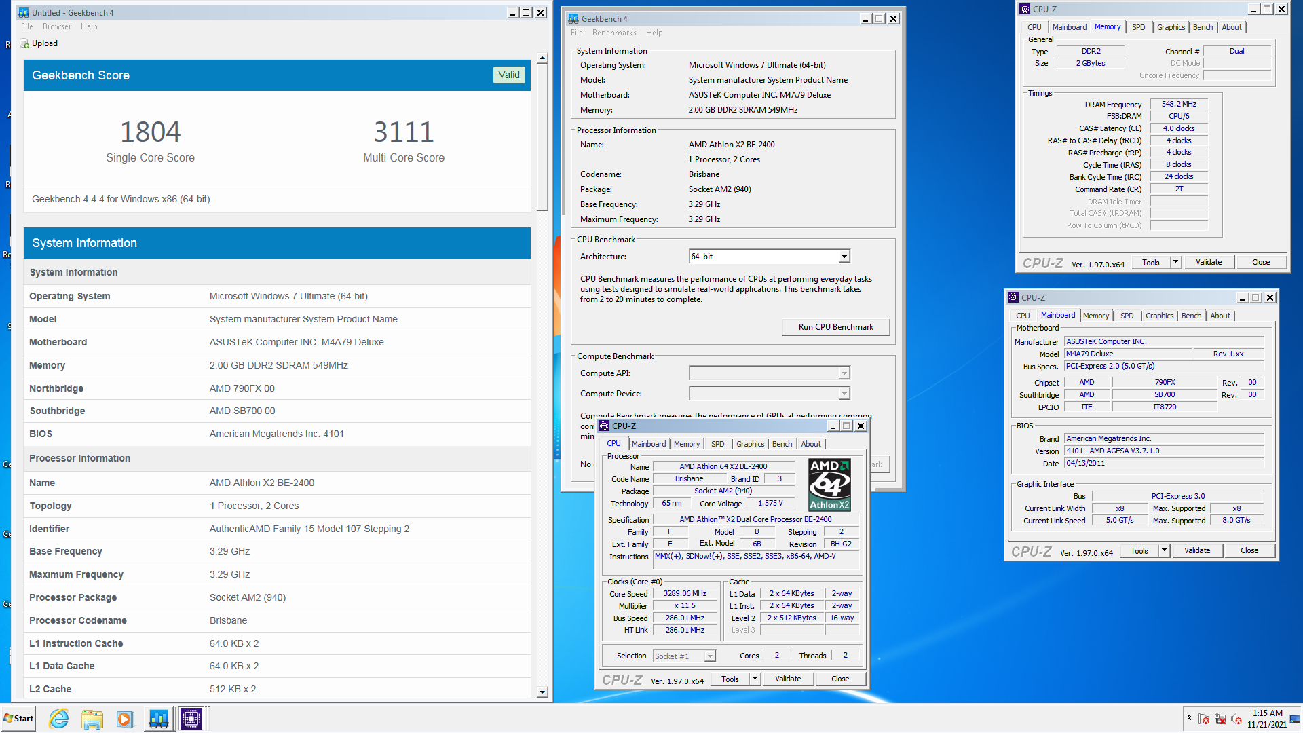Screen dimensions: 1303x733
Task: Open the Compute Device dropdown
Action: pyautogui.click(x=844, y=394)
